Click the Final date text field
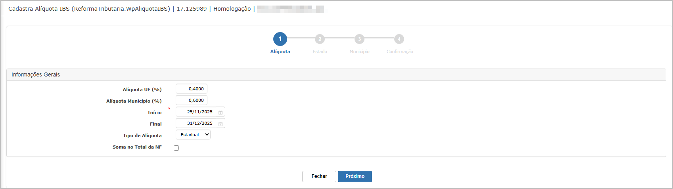The width and height of the screenshot is (673, 189). click(x=196, y=123)
